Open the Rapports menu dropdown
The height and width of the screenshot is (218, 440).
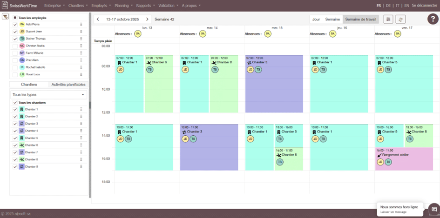pos(146,6)
